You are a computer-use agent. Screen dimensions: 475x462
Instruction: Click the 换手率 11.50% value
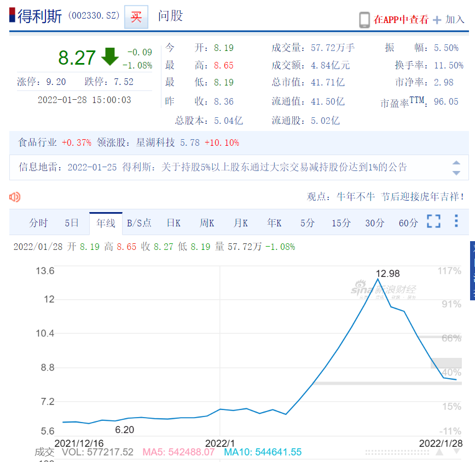click(x=449, y=65)
